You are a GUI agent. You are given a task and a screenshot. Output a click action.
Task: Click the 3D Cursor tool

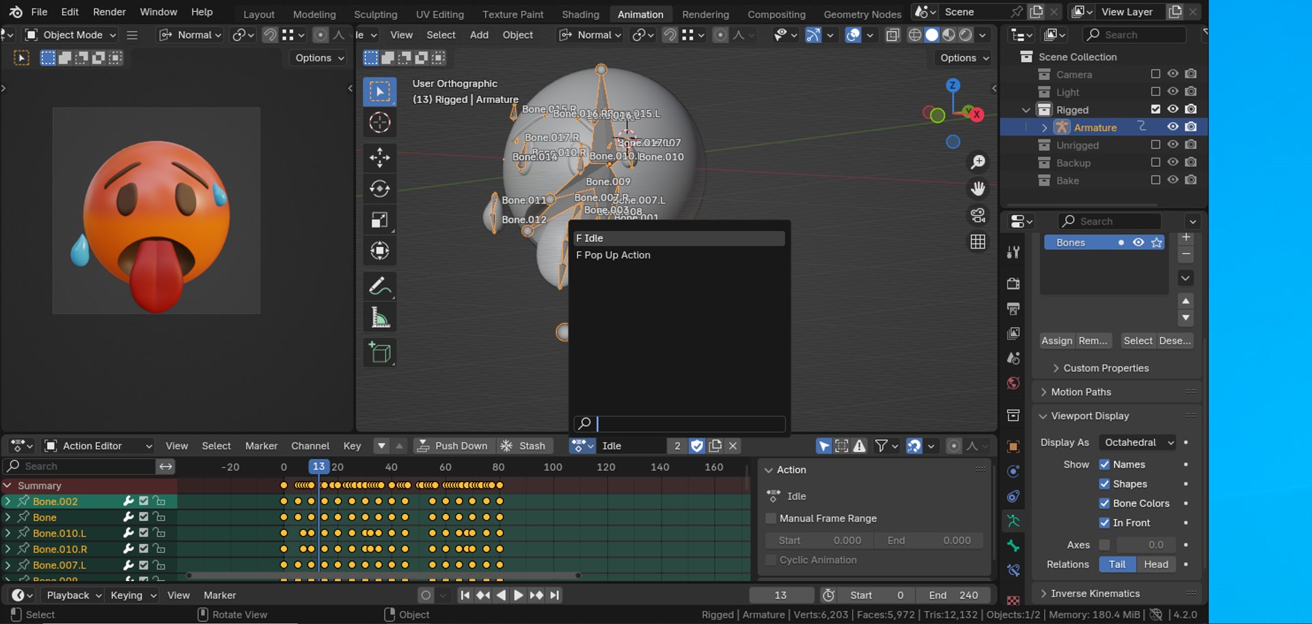[x=379, y=123]
